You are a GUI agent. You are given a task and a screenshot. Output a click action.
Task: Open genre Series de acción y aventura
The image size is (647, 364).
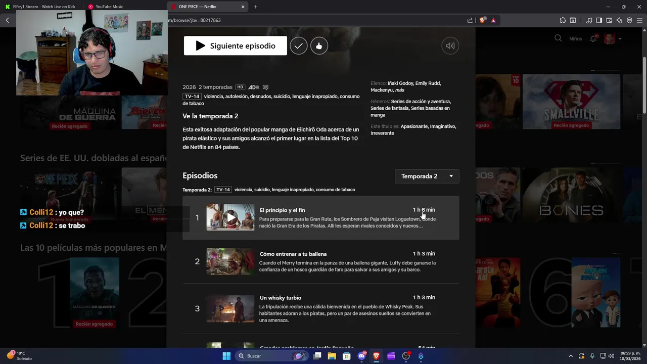421,102
